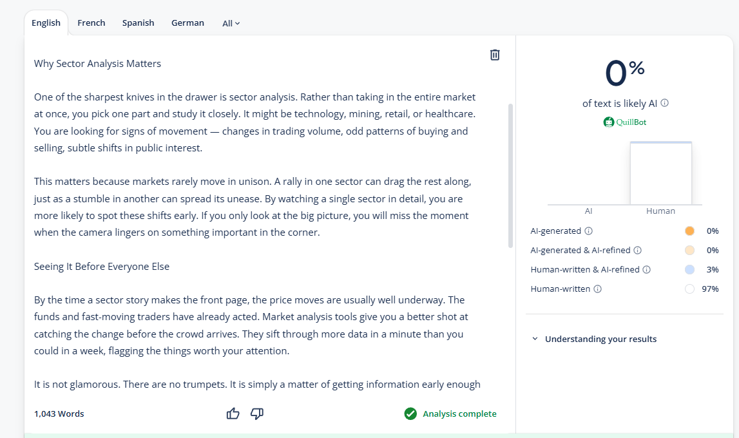Click the '1,043 Words' count

pyautogui.click(x=59, y=414)
